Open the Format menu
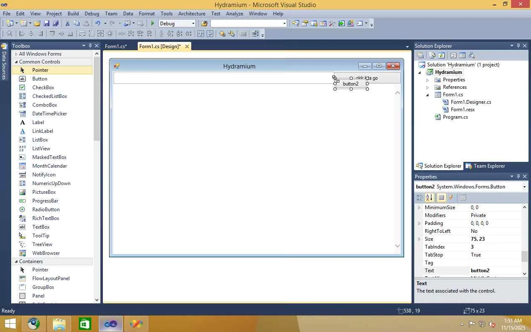 point(147,14)
